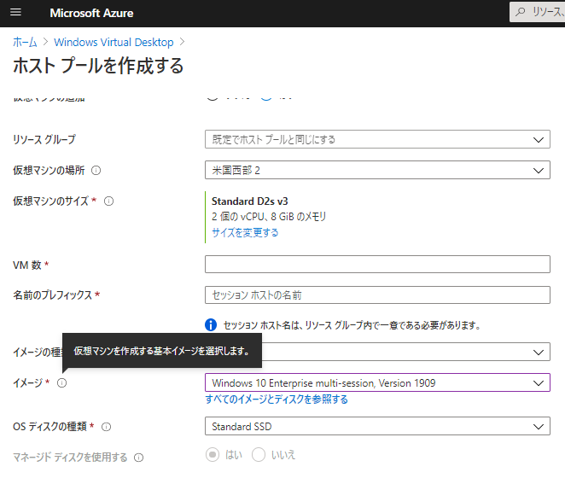Click info icon next to マネージド ディスクを使用する
The height and width of the screenshot is (484, 565).
pyautogui.click(x=139, y=458)
